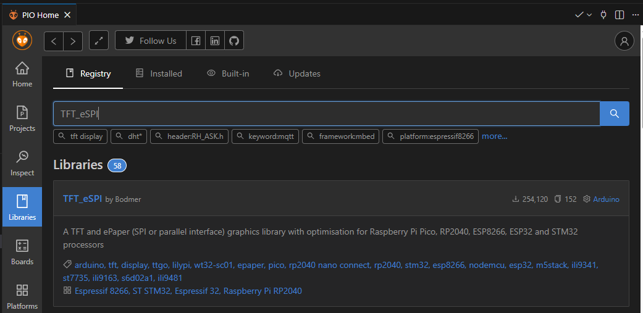Screen dimensions: 643x313
Task: Click the 'more...' search examples link
Action: pos(495,136)
